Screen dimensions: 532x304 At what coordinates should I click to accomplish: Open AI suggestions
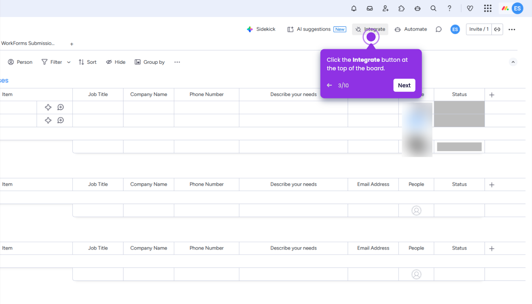[x=316, y=29]
